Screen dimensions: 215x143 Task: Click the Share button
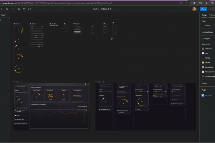tap(203, 9)
